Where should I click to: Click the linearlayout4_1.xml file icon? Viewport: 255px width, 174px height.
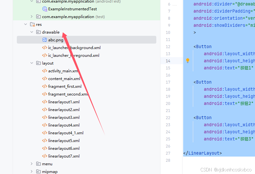coord(45,133)
